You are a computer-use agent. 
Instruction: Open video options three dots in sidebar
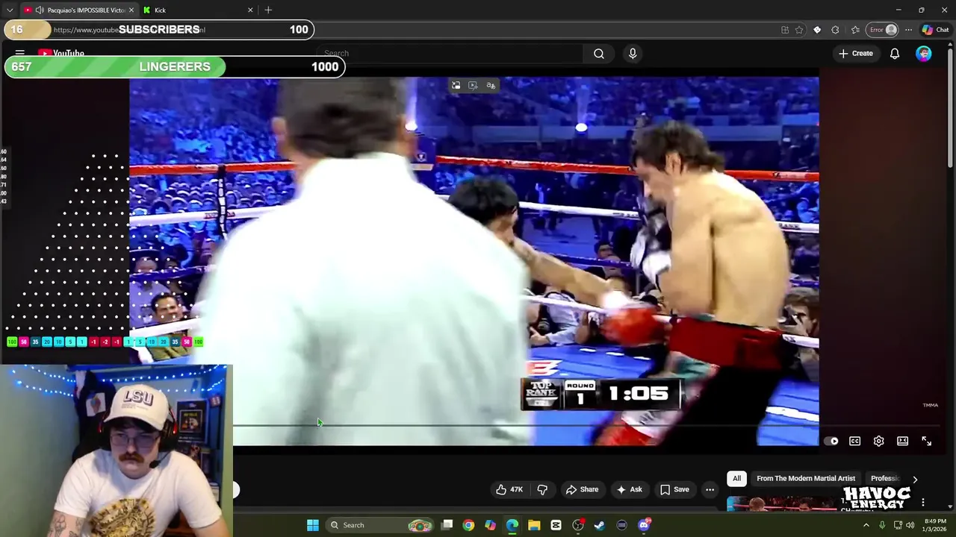pos(923,503)
